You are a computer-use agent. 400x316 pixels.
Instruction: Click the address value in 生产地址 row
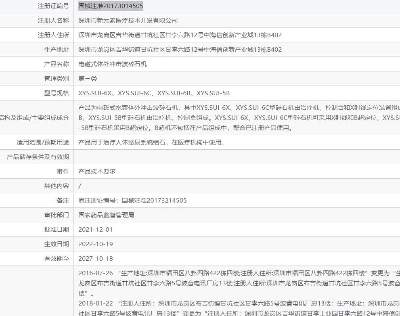180,50
